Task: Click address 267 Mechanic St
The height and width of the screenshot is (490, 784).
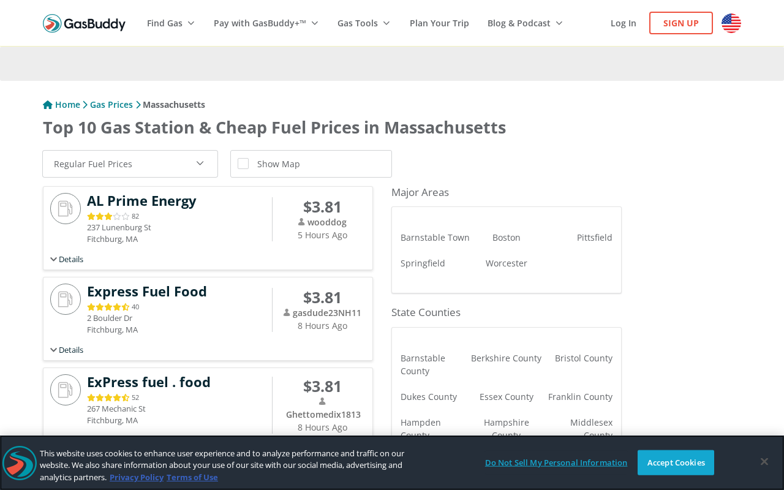Action: [x=116, y=409]
